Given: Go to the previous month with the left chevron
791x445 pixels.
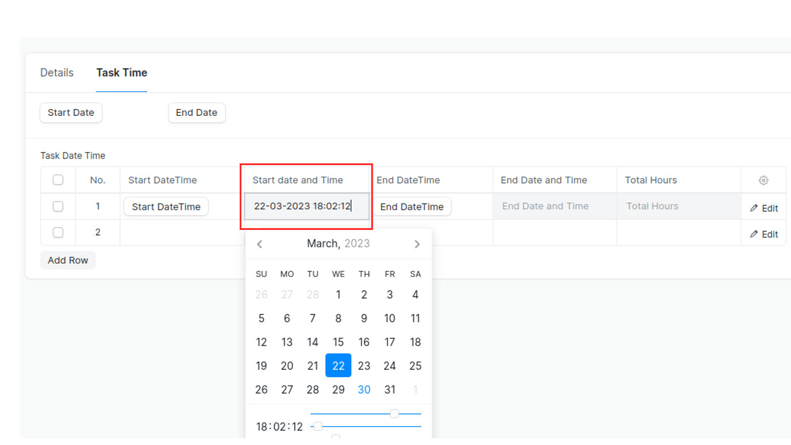Looking at the screenshot, I should pyautogui.click(x=260, y=244).
